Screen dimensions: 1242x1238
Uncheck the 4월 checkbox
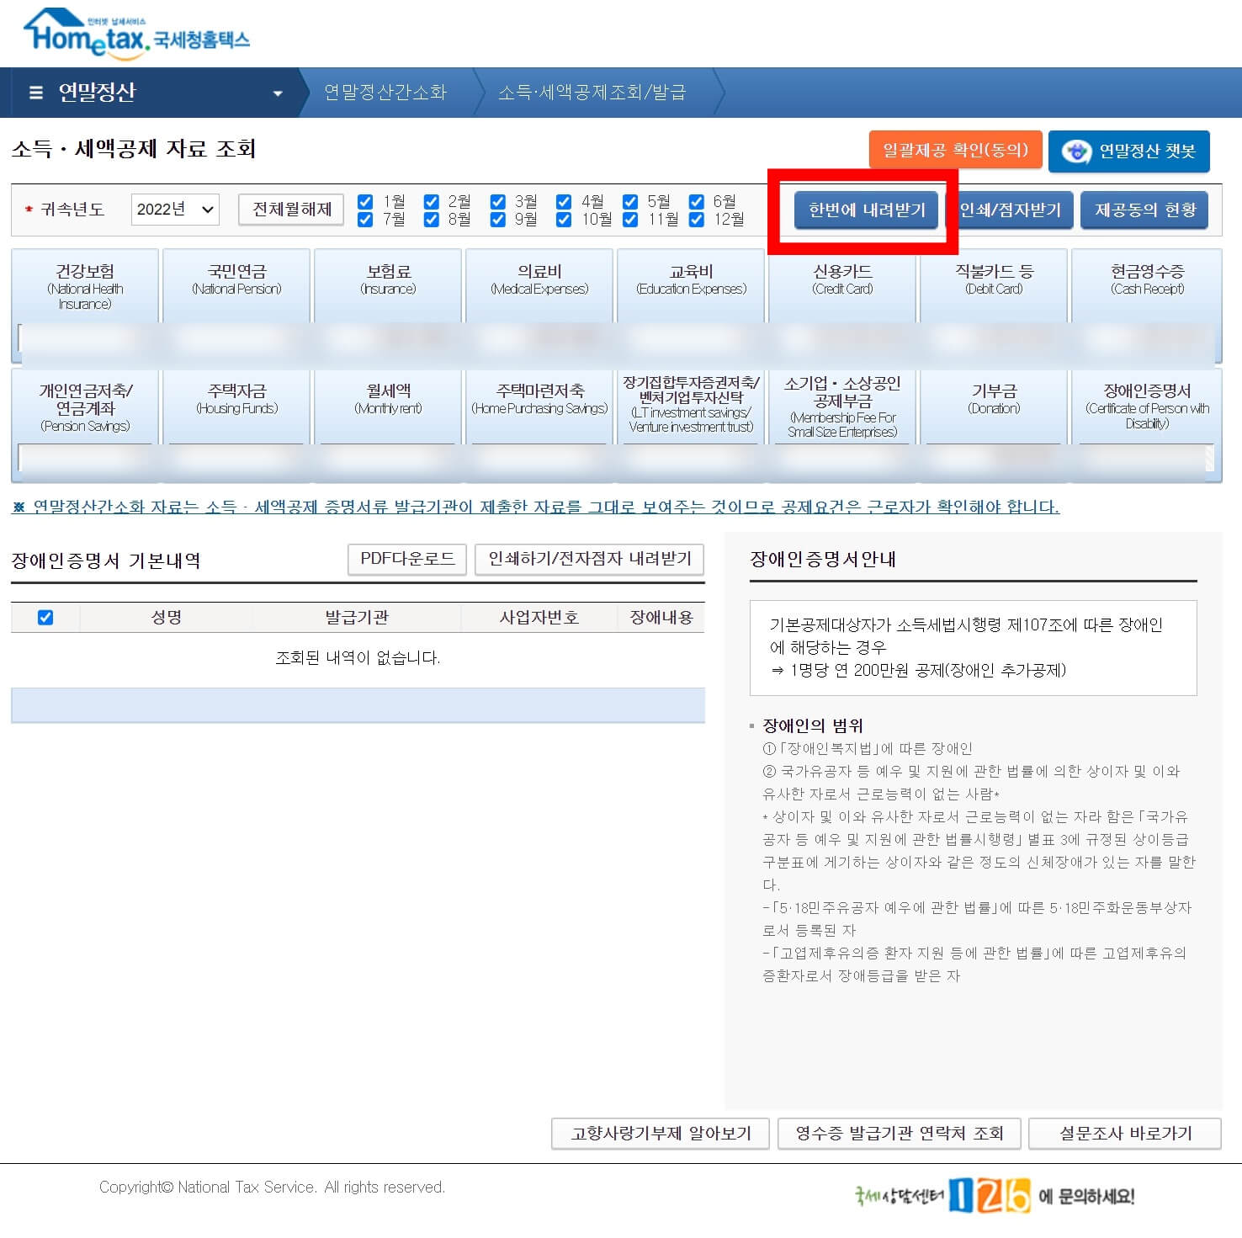point(564,202)
